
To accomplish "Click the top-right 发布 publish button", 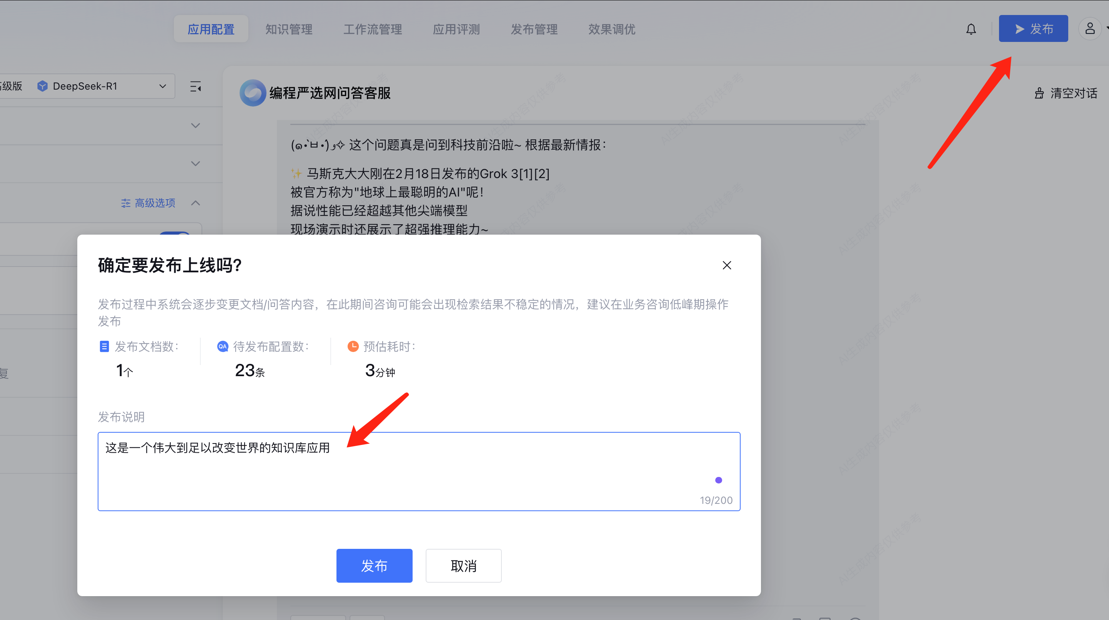I will 1033,29.
